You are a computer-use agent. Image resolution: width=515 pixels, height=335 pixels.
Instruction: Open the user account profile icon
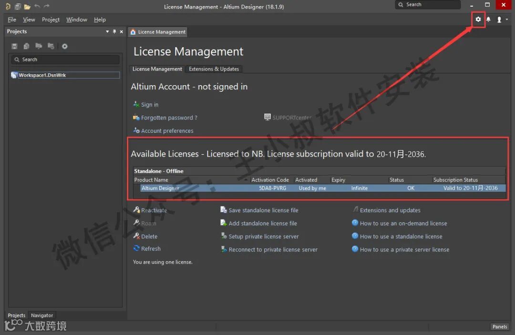point(499,20)
